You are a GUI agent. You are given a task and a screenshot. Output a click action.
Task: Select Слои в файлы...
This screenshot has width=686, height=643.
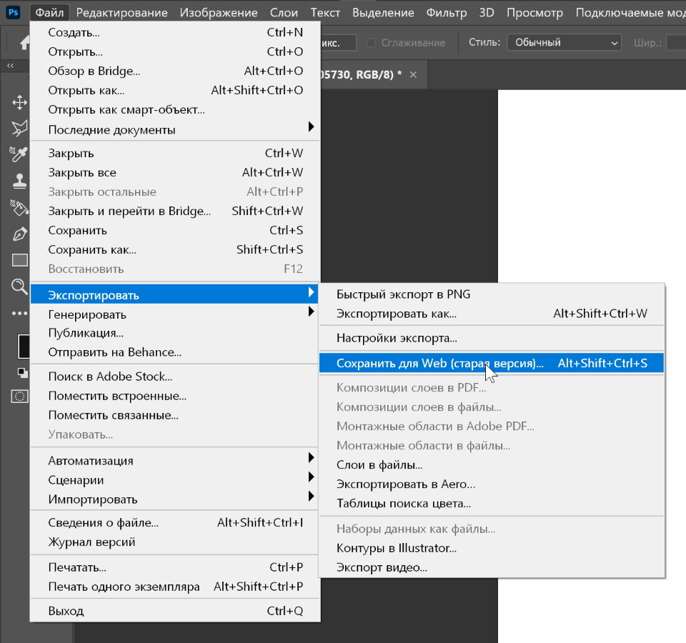(x=492, y=464)
